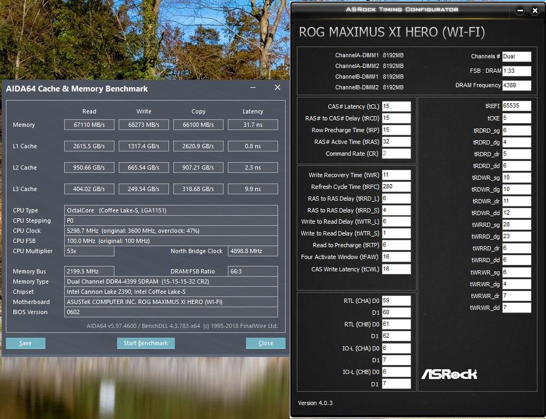Click the tWTR_S field
The image size is (546, 419).
coord(396,233)
